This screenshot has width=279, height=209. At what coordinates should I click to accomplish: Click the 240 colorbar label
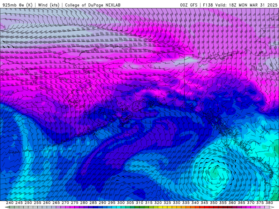pos(10,203)
